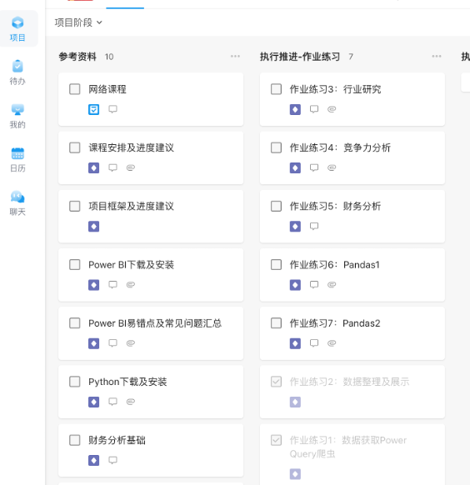Click the comment icon on 网络课程 card
Screen dimensions: 470x485
[x=112, y=109]
